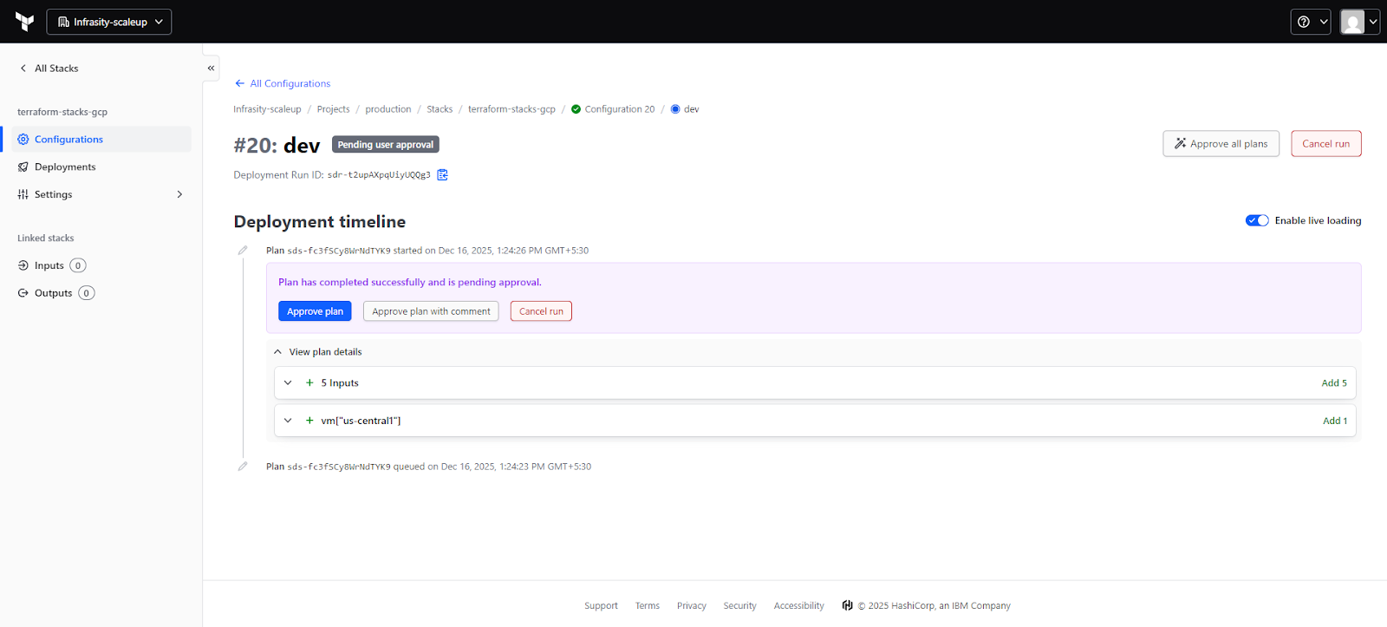This screenshot has height=627, width=1387.
Task: Open the Security footer link
Action: coord(740,605)
